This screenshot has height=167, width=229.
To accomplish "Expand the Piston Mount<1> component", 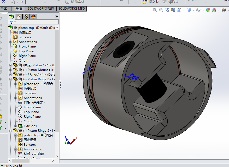I will pyautogui.click(x=10, y=70).
